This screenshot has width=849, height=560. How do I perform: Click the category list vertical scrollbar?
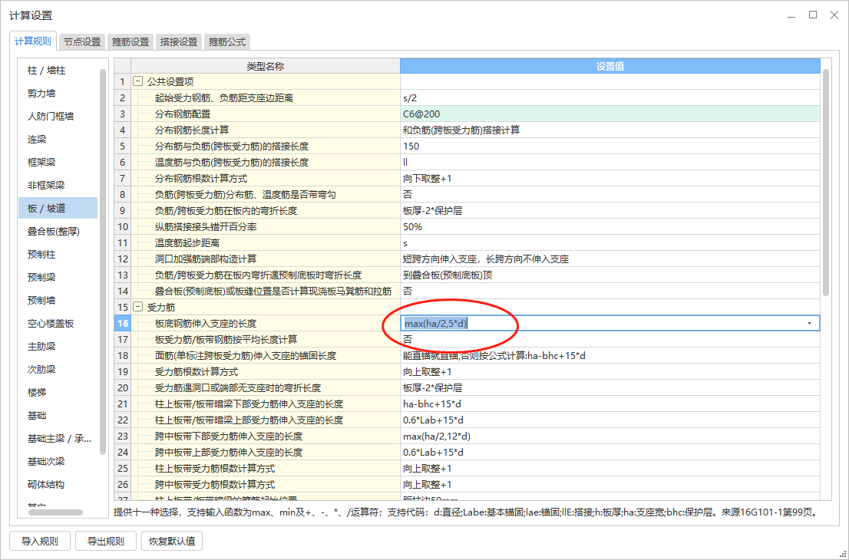coord(103,262)
